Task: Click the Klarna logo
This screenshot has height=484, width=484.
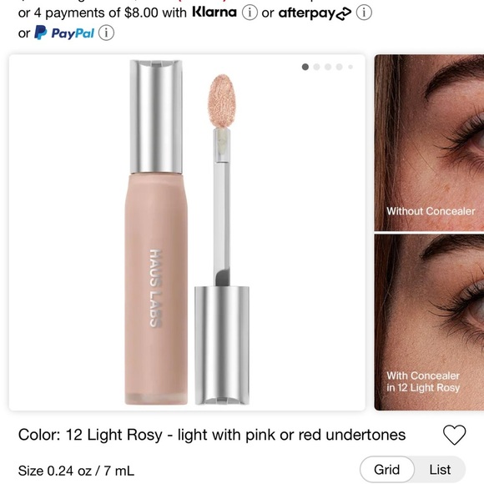Action: click(x=214, y=13)
